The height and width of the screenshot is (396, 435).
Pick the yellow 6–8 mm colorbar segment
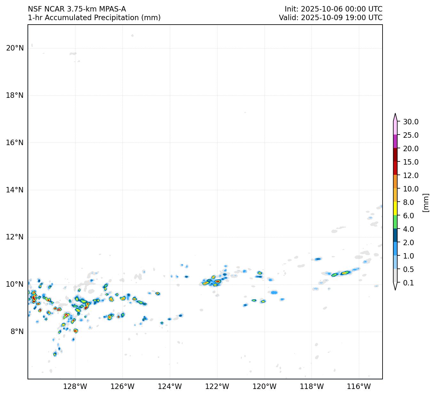395,209
